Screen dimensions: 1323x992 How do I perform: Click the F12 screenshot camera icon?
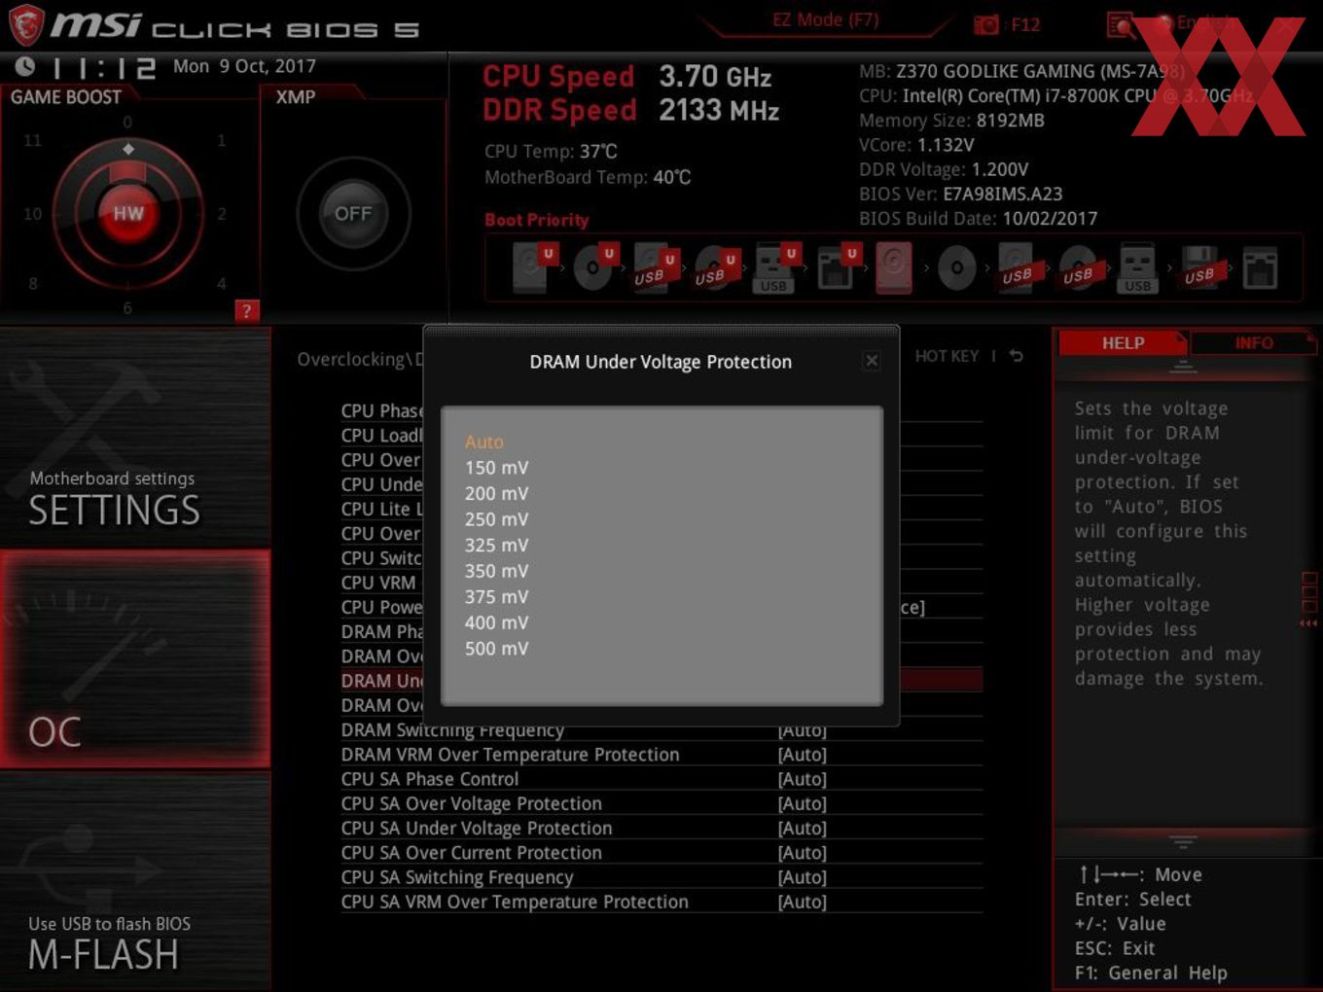point(986,24)
